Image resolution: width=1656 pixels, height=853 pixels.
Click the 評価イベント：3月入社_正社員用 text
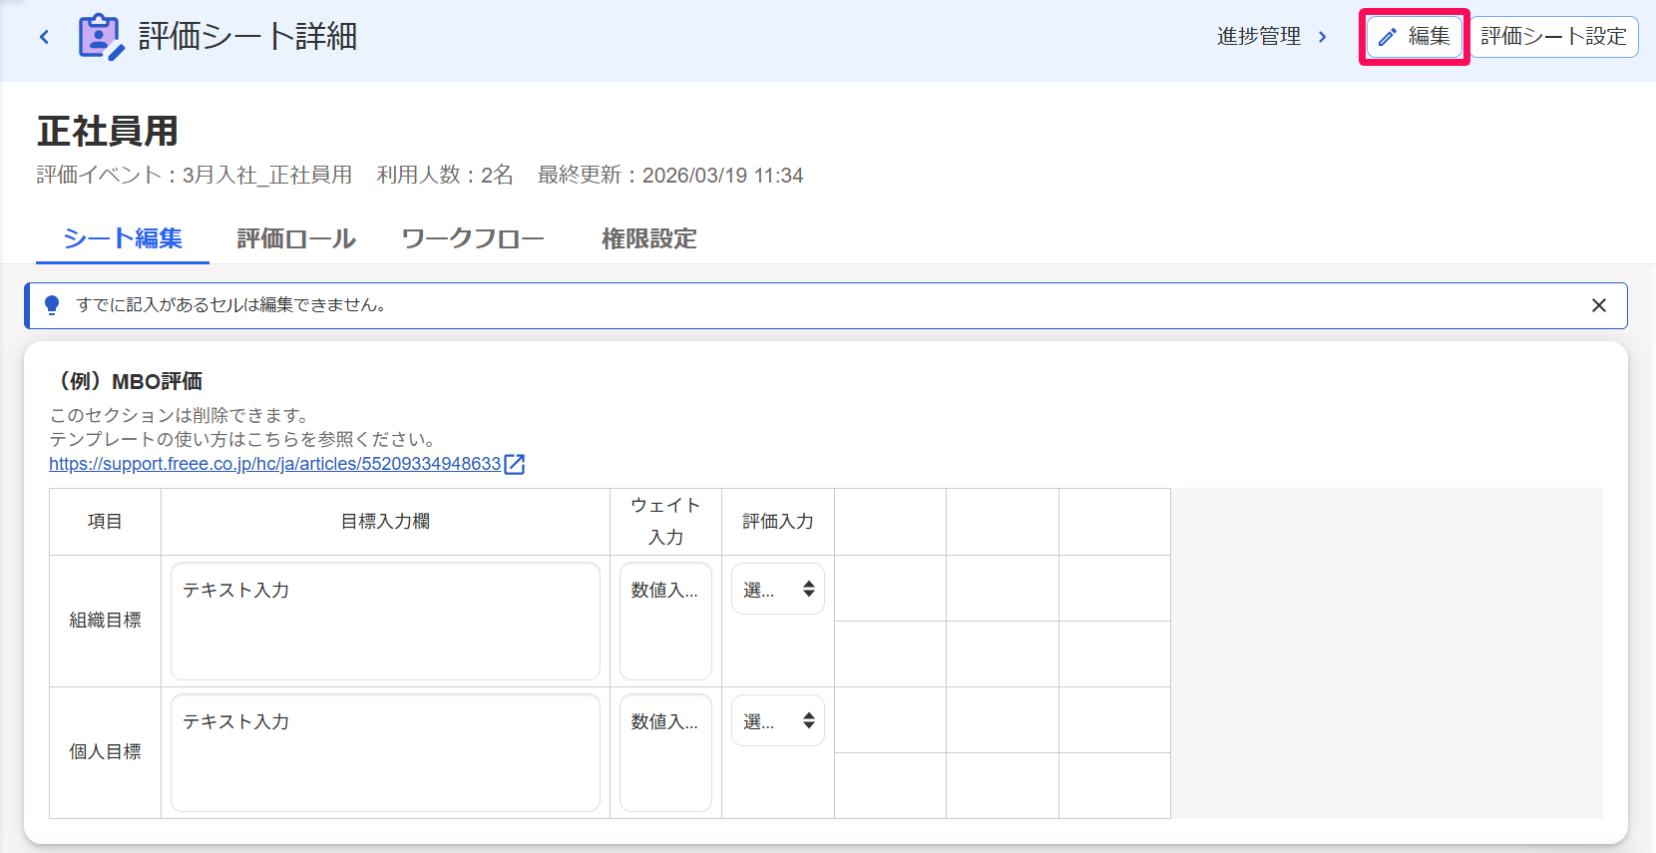tap(195, 176)
